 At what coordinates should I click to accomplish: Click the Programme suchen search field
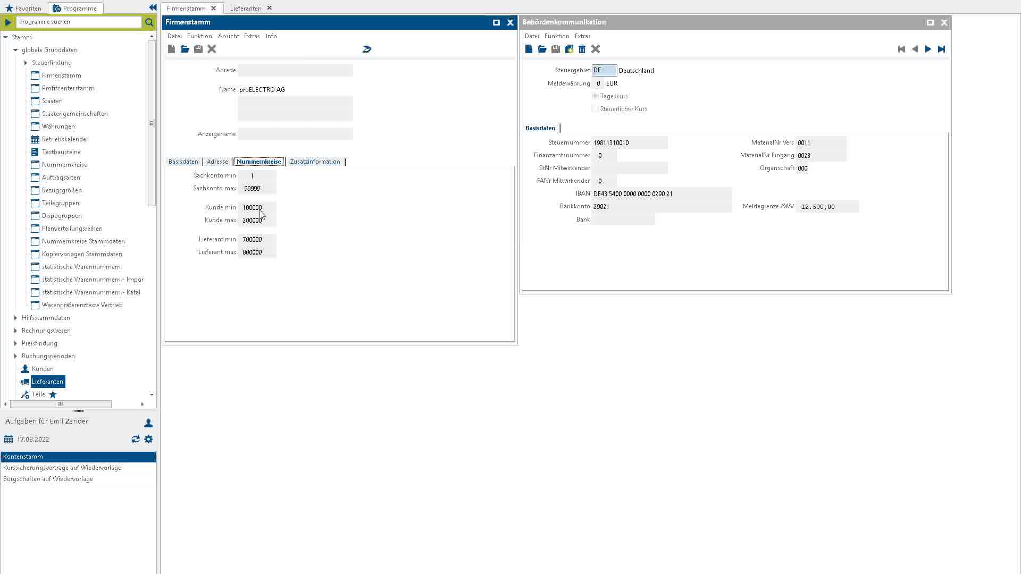(x=79, y=22)
